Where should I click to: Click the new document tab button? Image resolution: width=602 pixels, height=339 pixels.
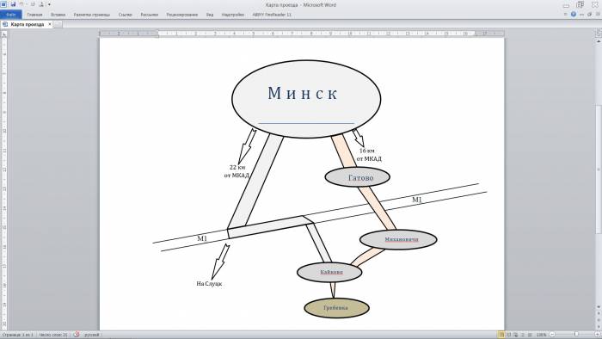(x=58, y=24)
